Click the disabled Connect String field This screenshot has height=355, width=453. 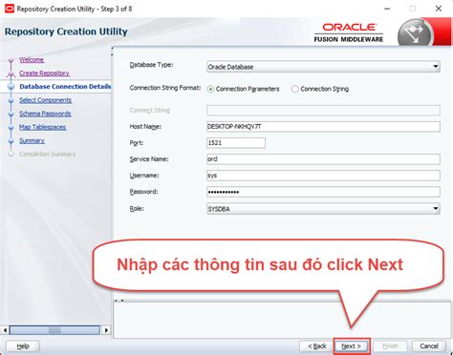[x=323, y=111]
